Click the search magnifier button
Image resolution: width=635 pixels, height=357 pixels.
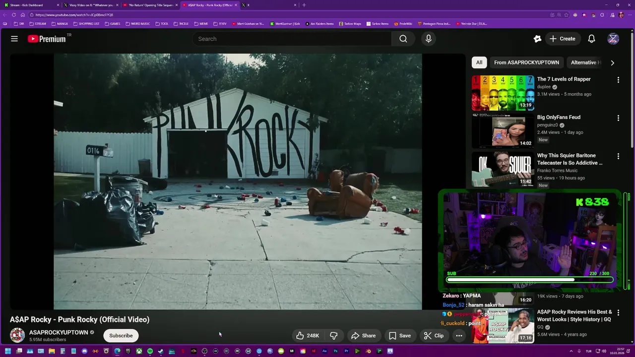tap(403, 39)
